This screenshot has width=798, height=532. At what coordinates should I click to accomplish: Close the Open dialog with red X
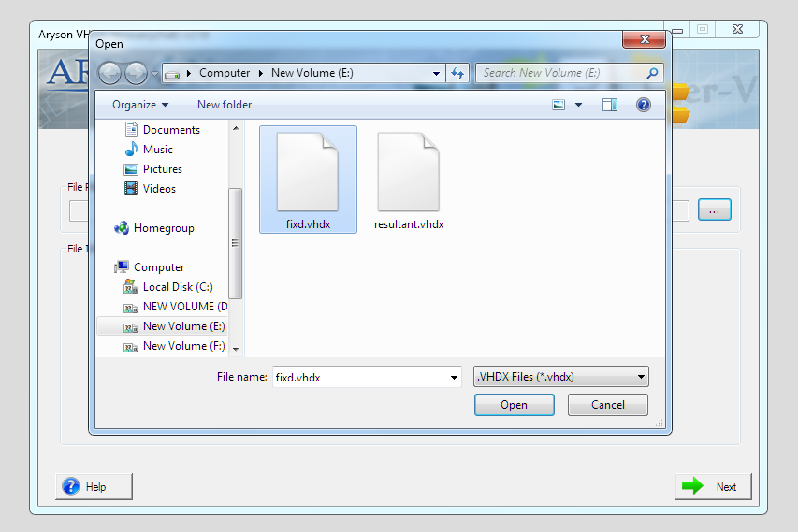pos(645,39)
